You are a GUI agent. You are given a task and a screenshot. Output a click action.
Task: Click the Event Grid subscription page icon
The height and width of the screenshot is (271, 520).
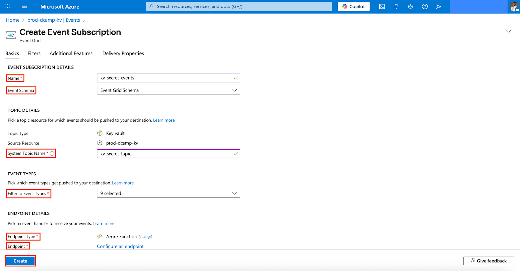tap(11, 35)
